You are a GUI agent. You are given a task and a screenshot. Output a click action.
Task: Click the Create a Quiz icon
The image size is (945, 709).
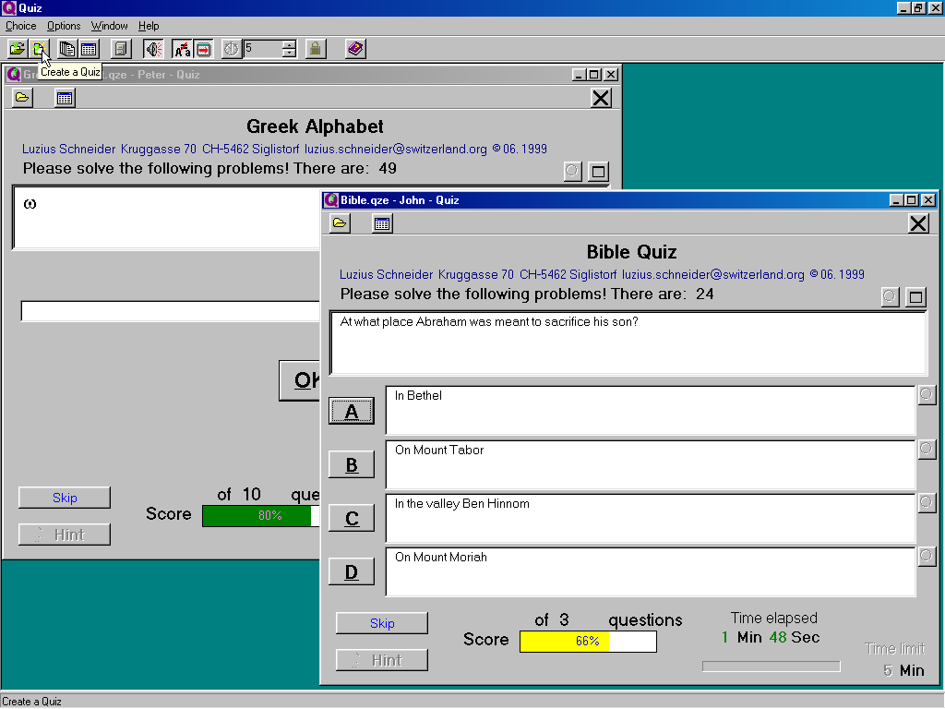(39, 49)
